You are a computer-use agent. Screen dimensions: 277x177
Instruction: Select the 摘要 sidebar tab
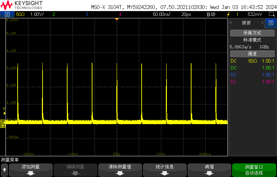[246, 23]
